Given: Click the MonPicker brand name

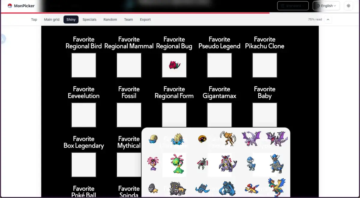Looking at the screenshot, I should point(24,6).
